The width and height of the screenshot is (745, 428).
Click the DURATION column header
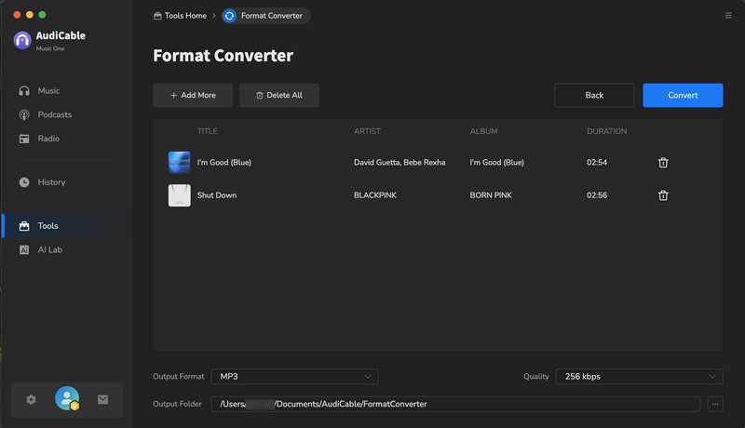(607, 131)
